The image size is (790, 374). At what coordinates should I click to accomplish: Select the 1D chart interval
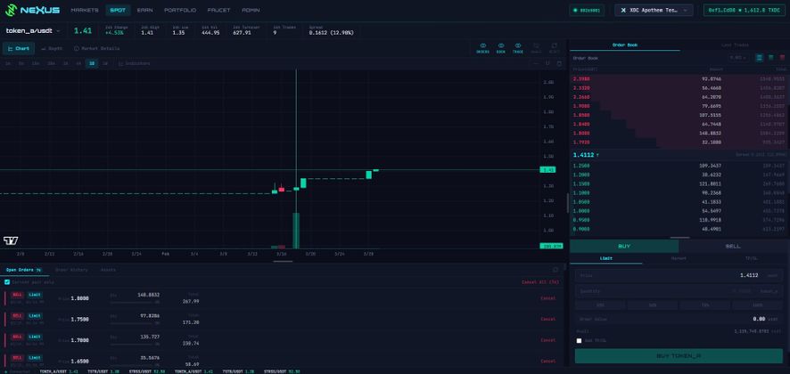tap(92, 63)
